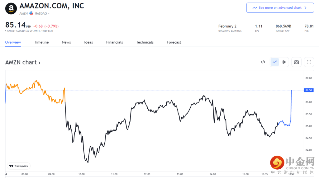Viewport: 319px width, 178px height.
Task: Open the Forecast tab
Action: pos(174,42)
